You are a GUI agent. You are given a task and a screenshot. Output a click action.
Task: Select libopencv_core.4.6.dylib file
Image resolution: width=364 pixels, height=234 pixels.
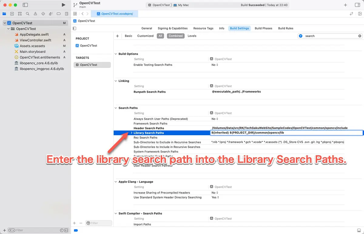(39, 63)
